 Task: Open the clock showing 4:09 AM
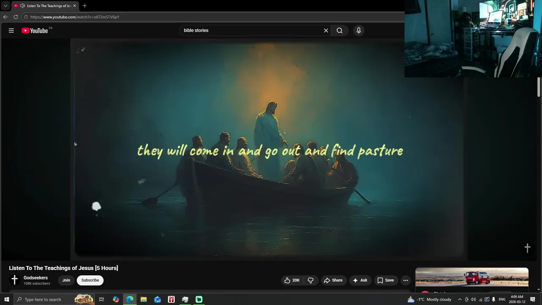pos(517,299)
